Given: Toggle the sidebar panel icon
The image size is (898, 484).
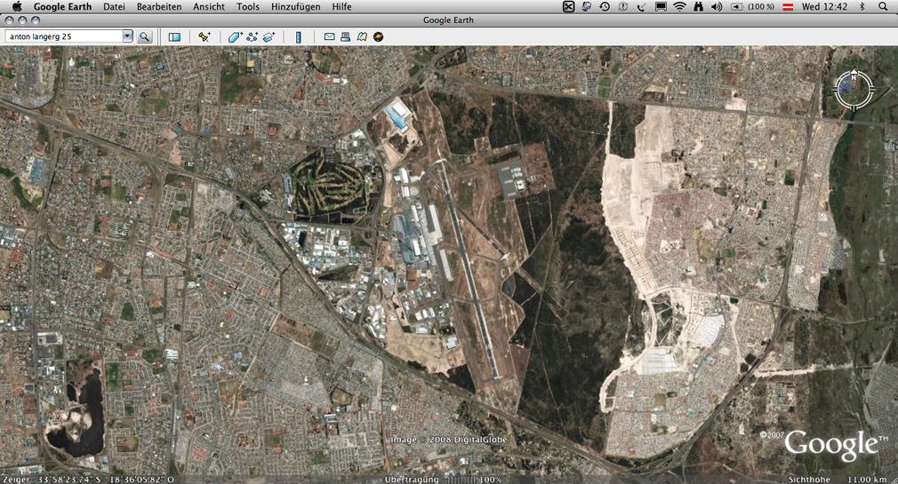Looking at the screenshot, I should (x=174, y=37).
